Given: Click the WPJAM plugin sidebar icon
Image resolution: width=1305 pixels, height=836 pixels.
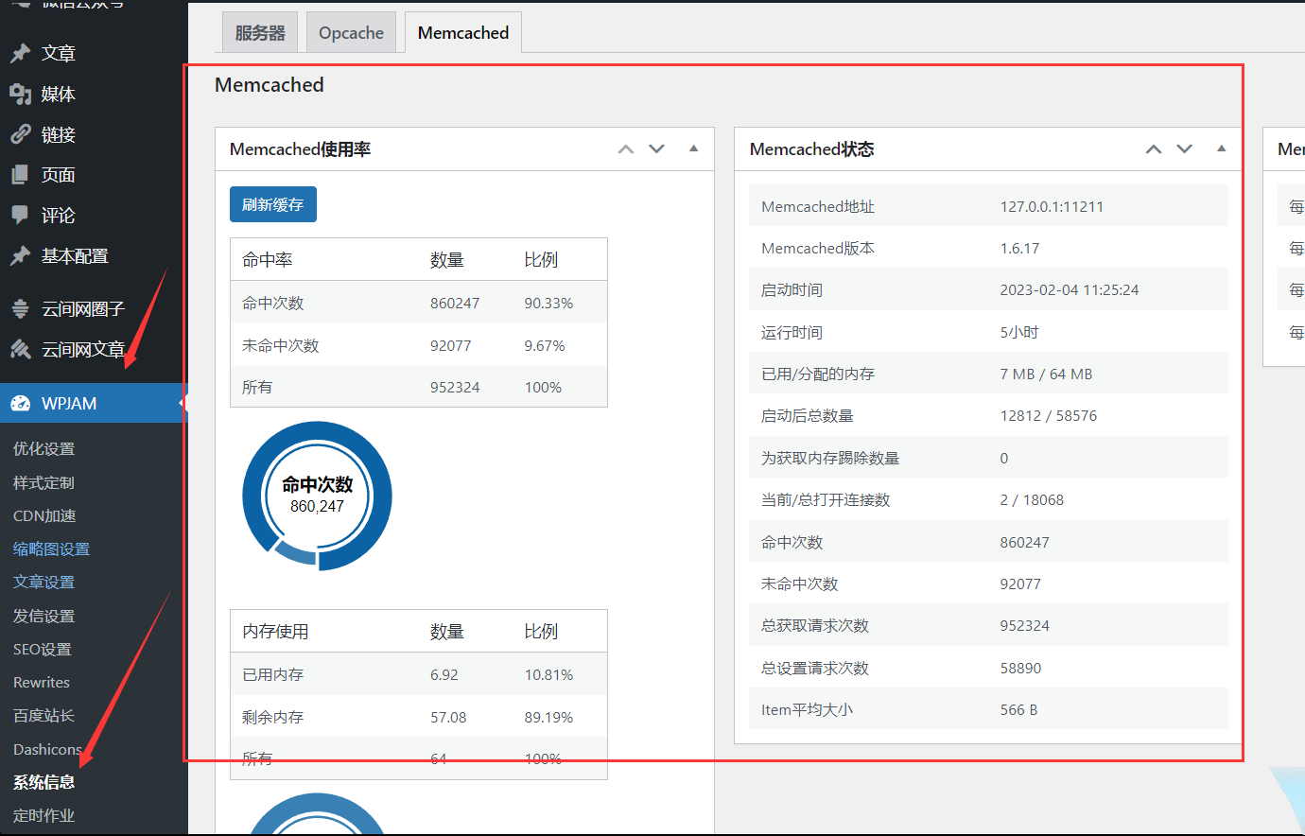Looking at the screenshot, I should point(21,402).
